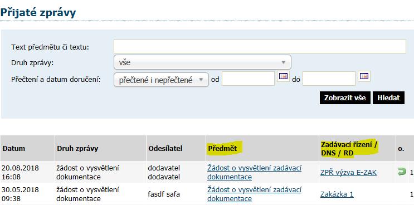414x205 pixels.
Task: Sort by the Datum column header
Action: (x=14, y=149)
